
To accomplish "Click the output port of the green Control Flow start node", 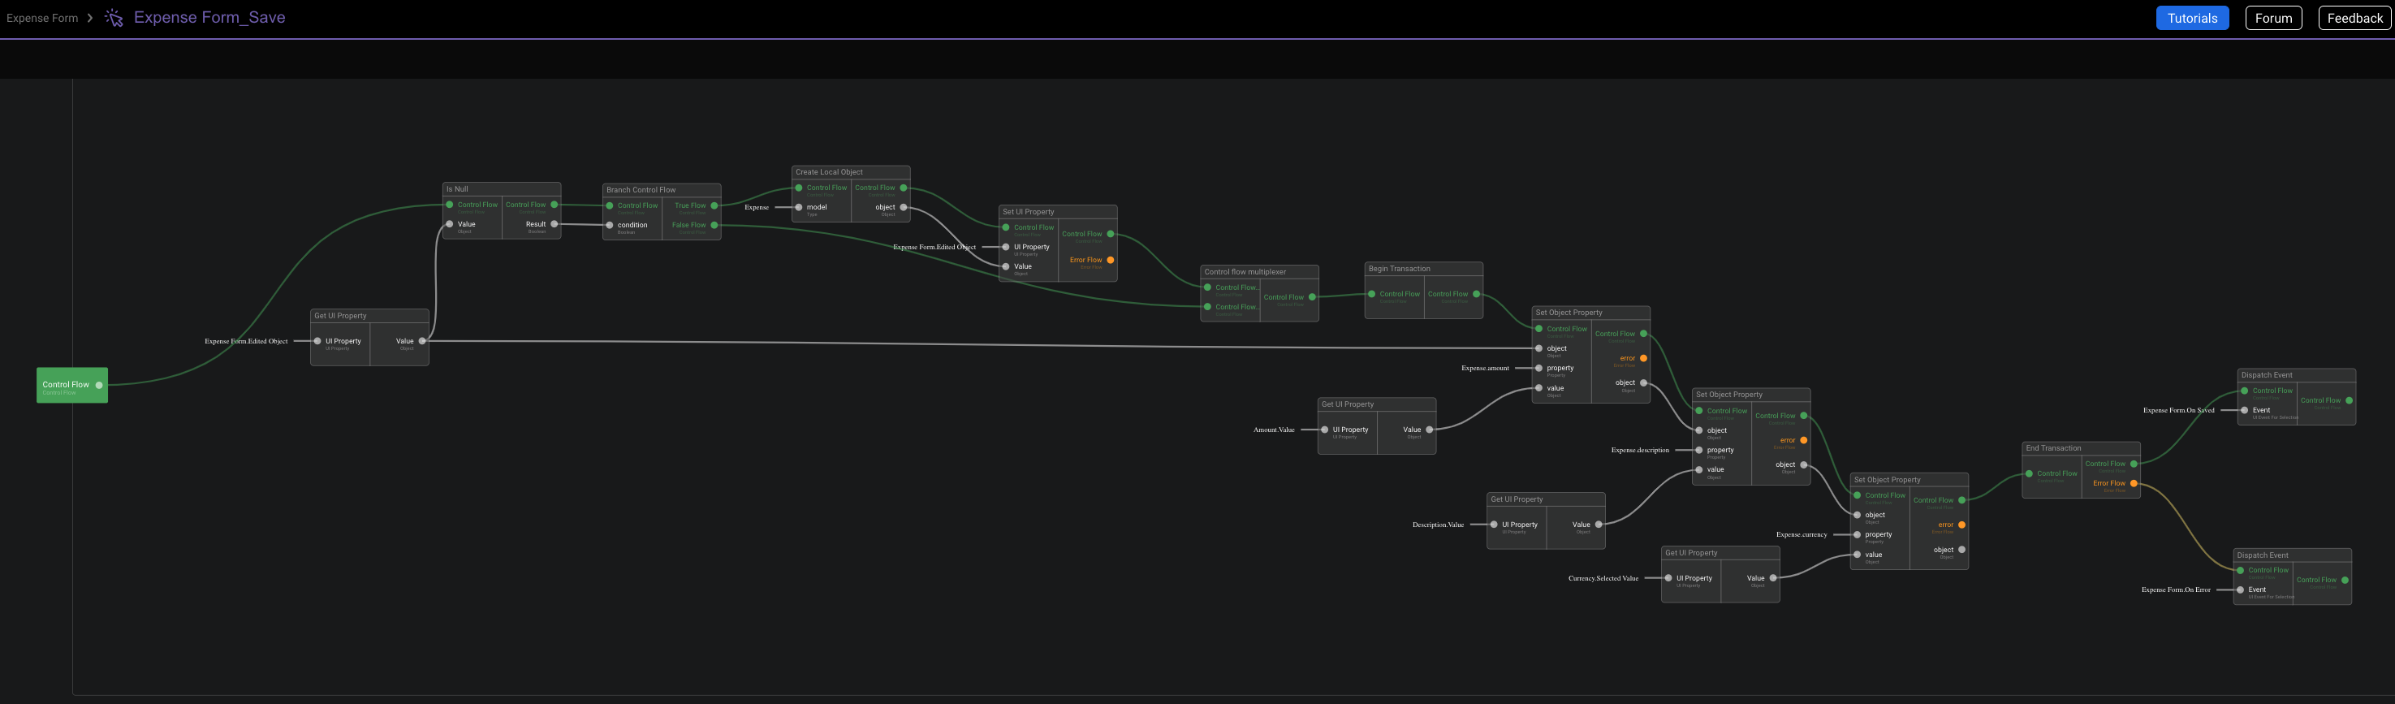I will tap(100, 385).
